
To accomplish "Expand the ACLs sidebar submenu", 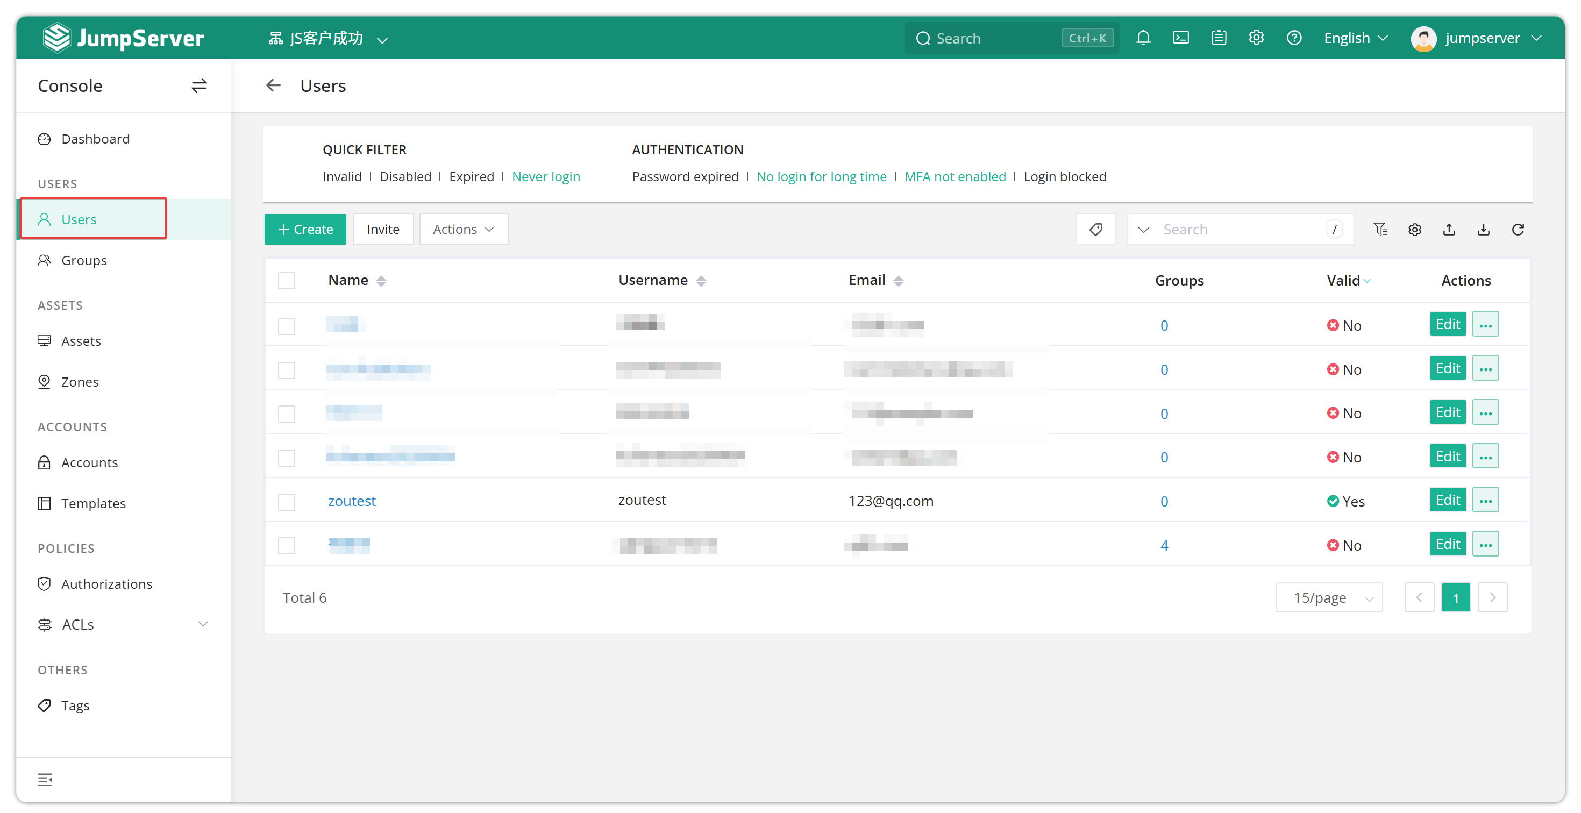I will coord(203,624).
